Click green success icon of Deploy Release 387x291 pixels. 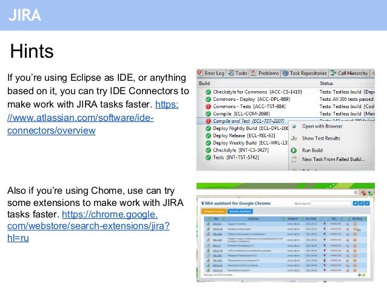208,135
